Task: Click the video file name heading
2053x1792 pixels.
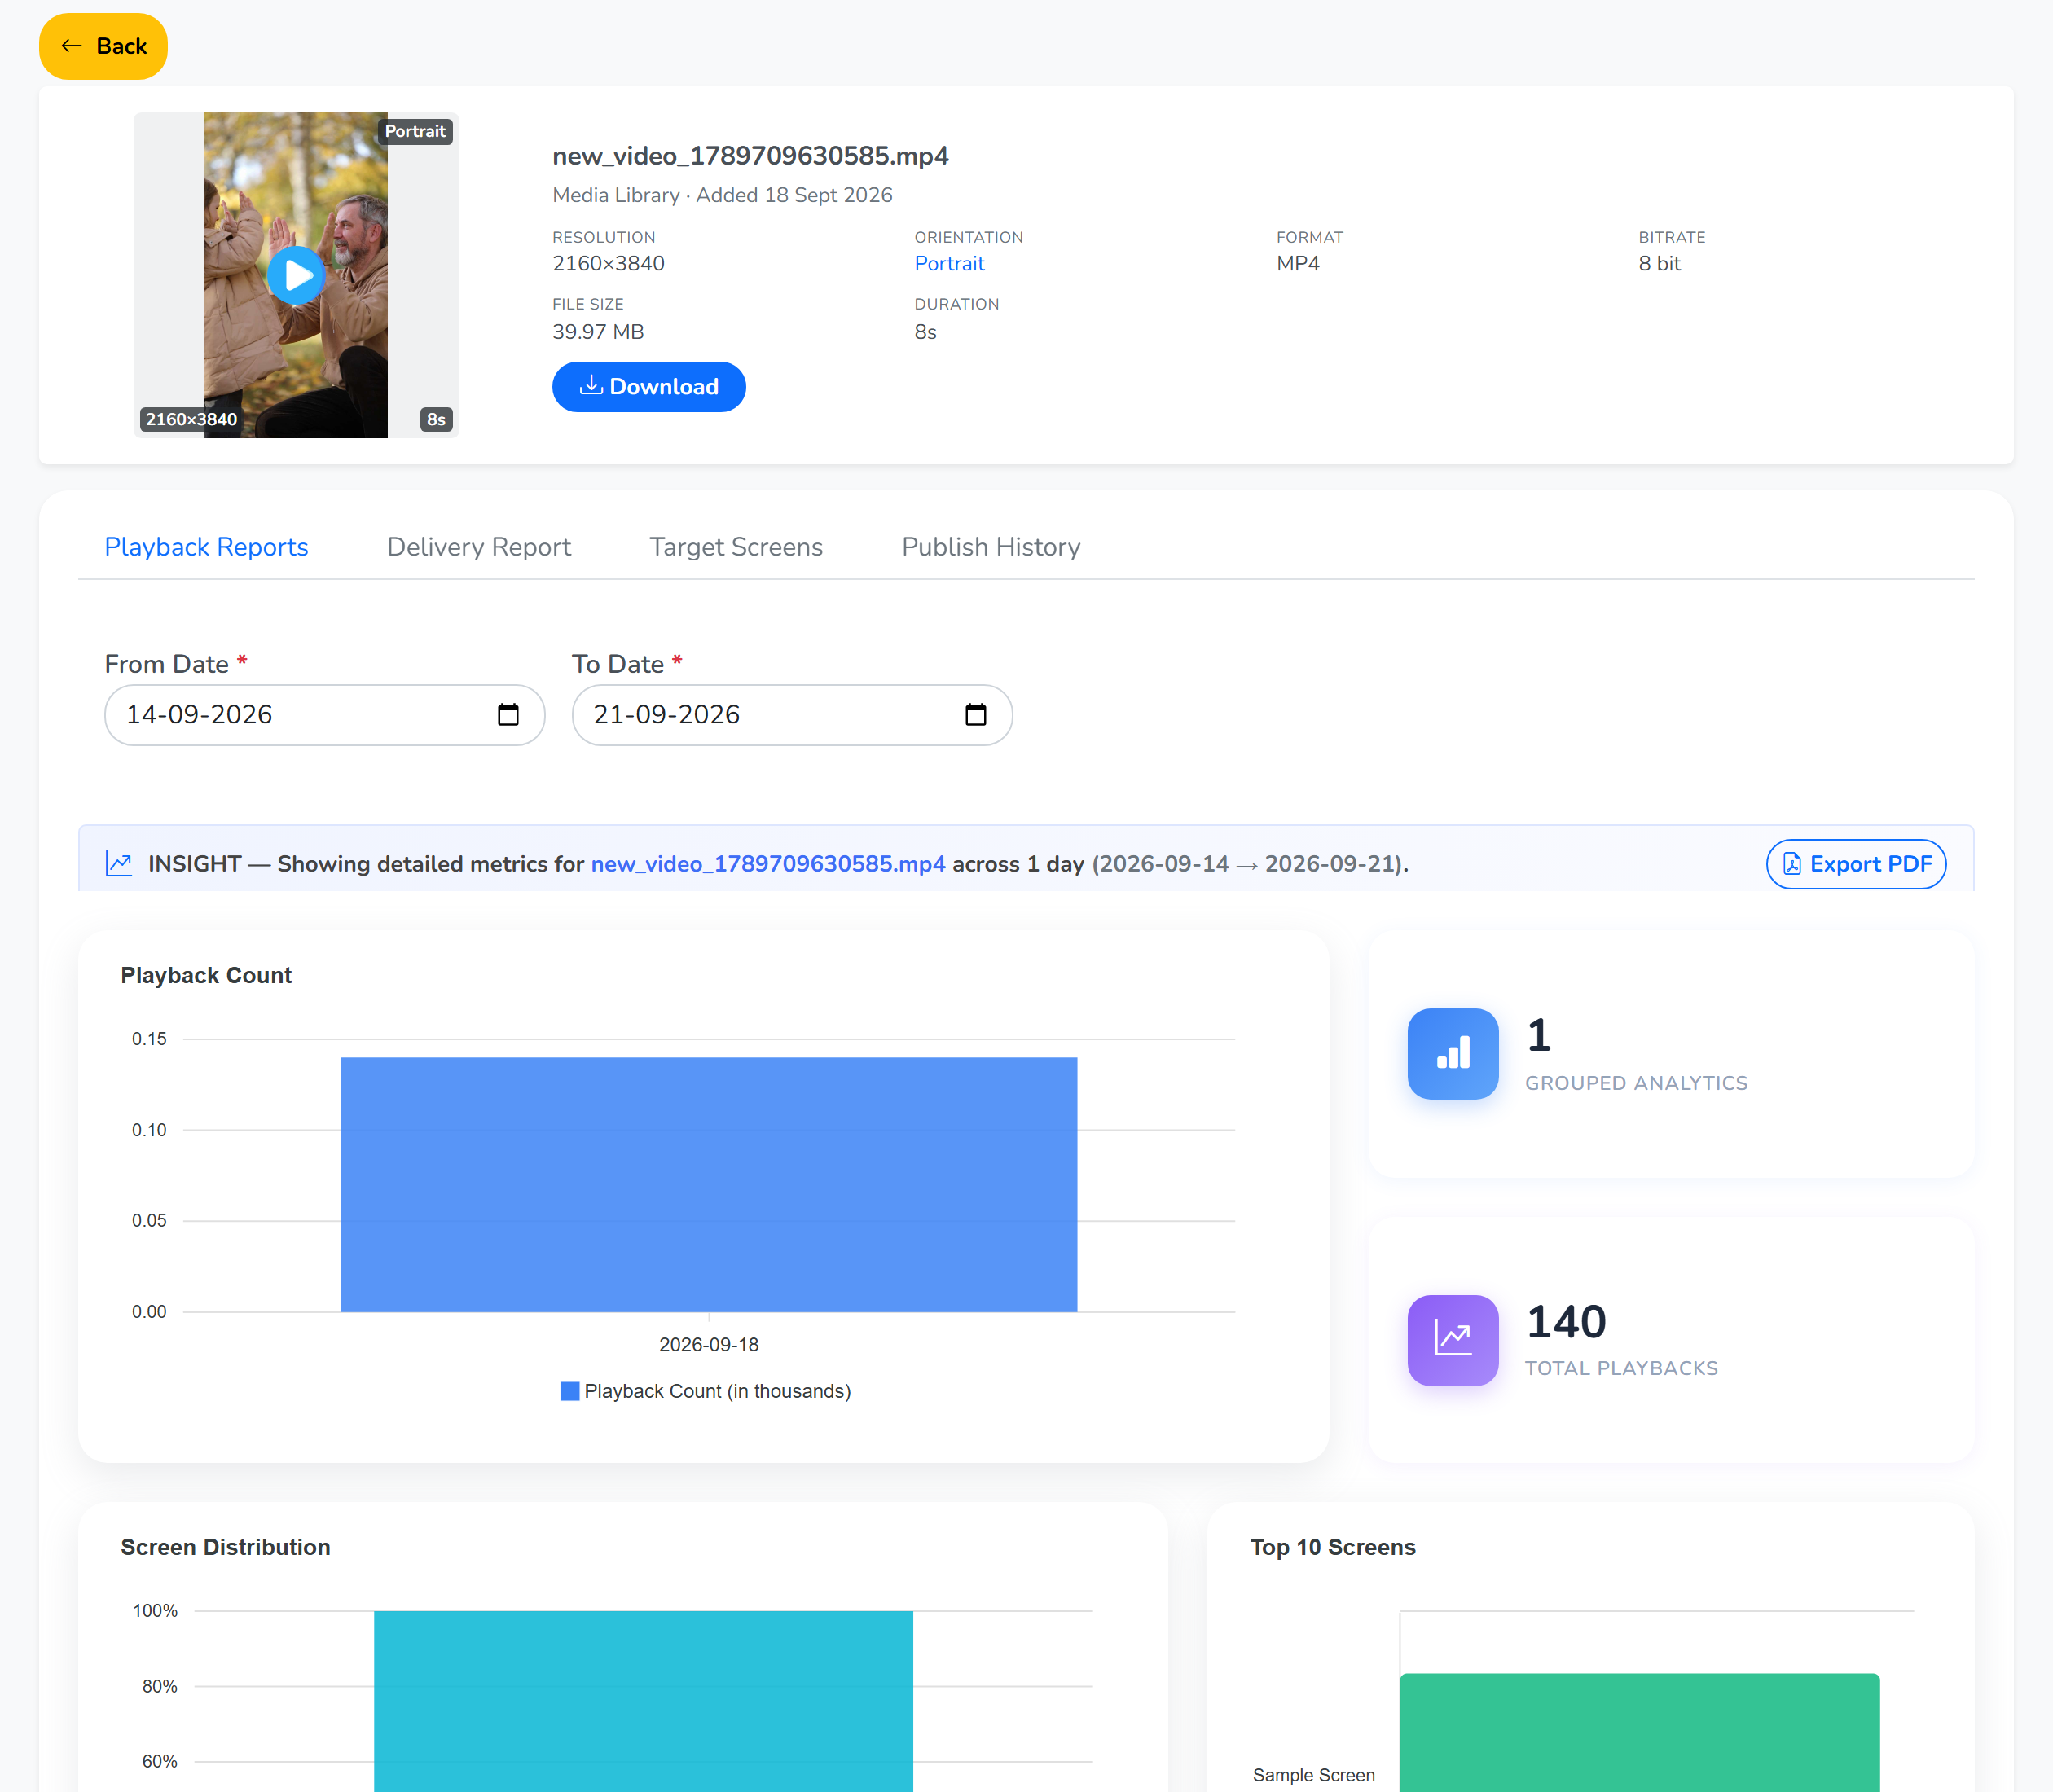Action: 750,155
